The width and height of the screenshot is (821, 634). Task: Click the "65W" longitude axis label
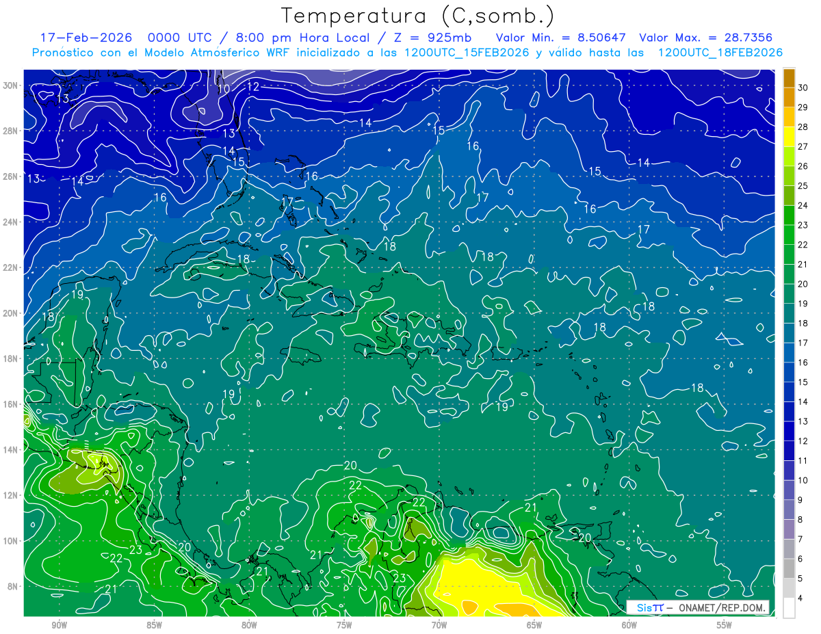click(534, 624)
